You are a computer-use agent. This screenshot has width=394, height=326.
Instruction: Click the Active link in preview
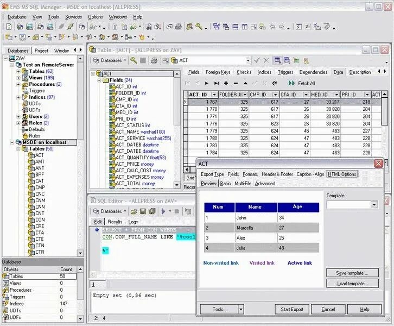tap(300, 263)
